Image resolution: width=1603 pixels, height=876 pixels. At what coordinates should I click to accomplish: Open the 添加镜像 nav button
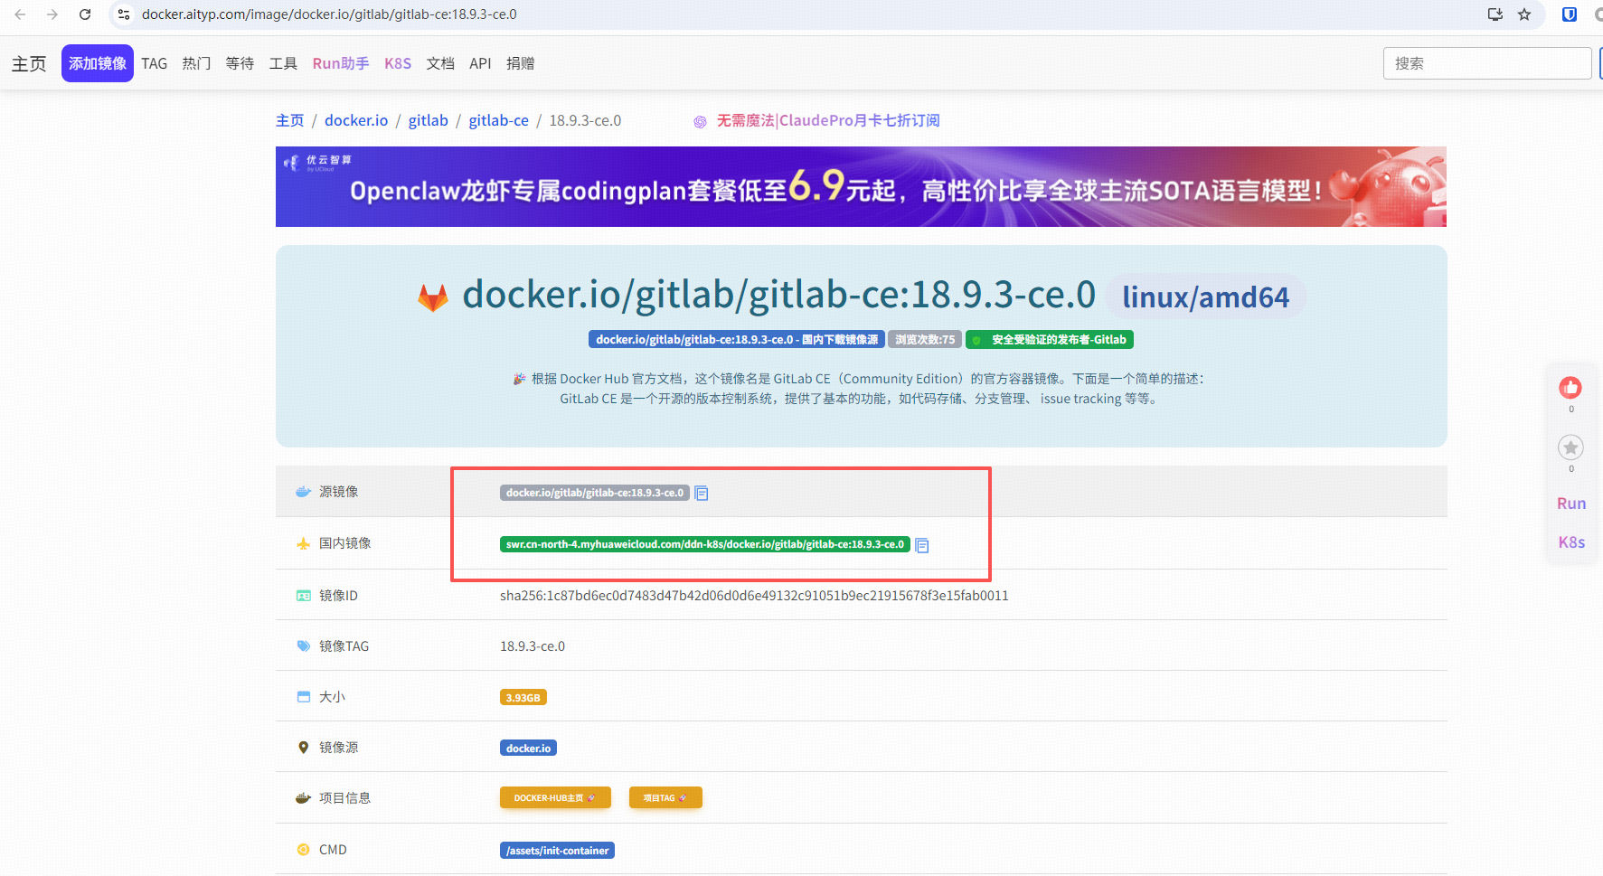(98, 63)
